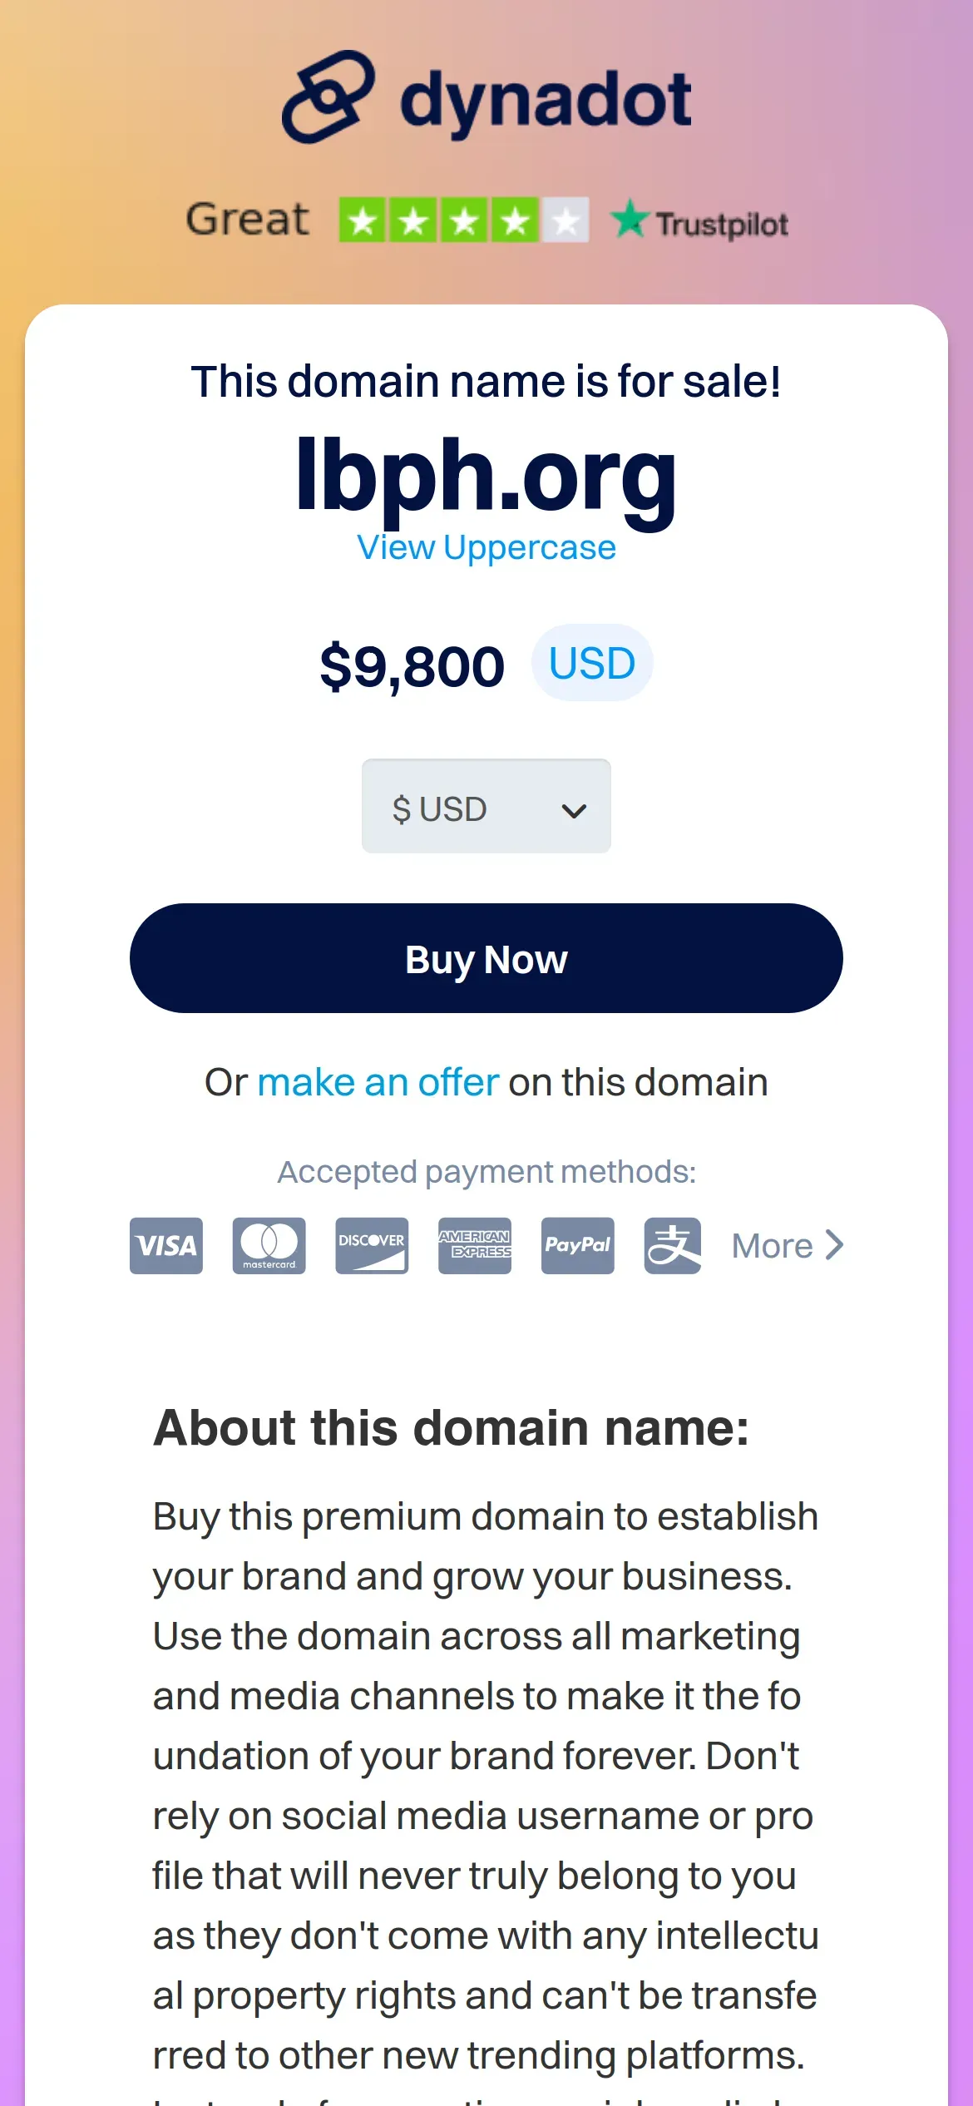
Task: Click the Trustpilot green star logo
Action: 630,220
